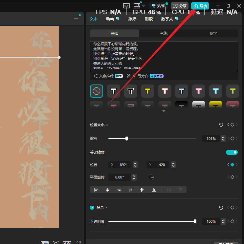Click the 分享 share button

pos(180,6)
